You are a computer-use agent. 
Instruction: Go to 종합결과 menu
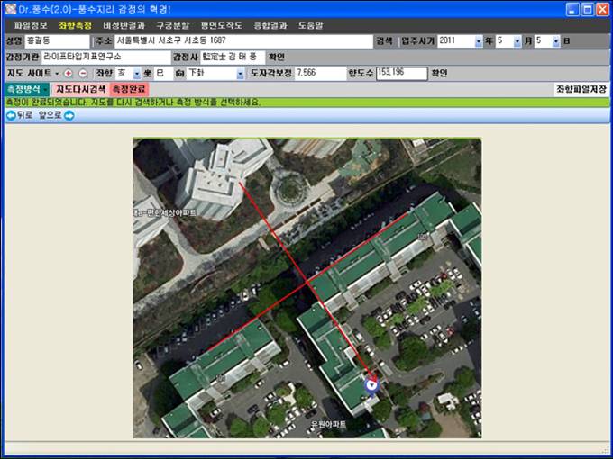270,26
